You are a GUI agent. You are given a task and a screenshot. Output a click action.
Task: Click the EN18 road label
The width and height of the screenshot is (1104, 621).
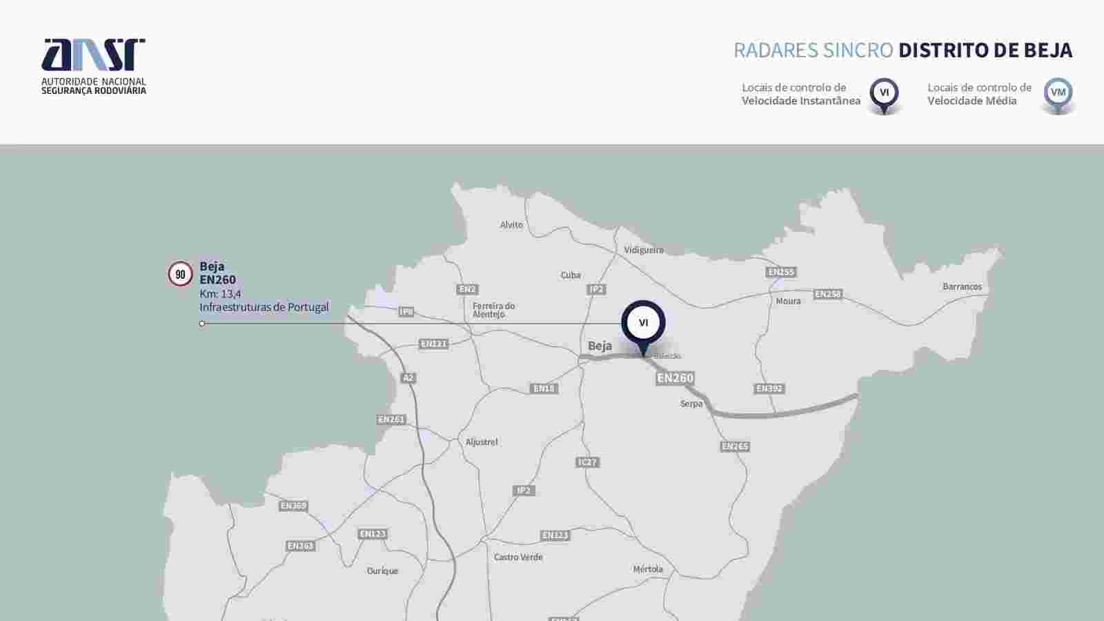[x=544, y=388]
